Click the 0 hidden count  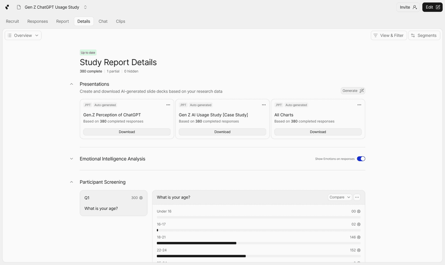click(131, 71)
